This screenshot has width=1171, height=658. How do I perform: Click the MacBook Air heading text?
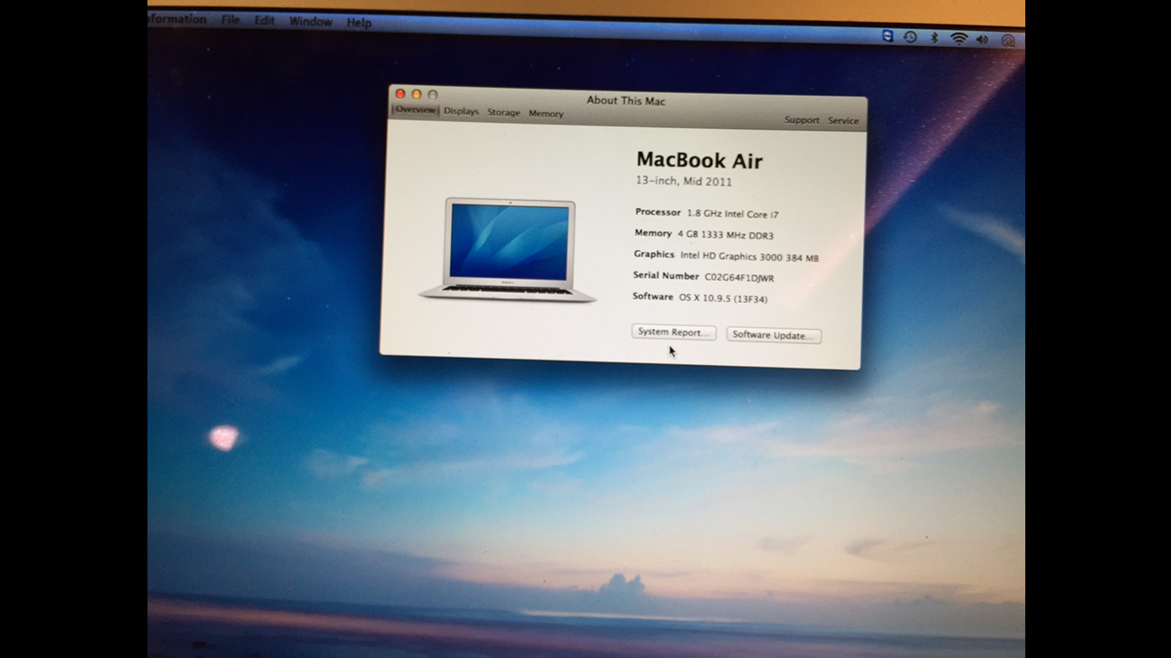(700, 161)
